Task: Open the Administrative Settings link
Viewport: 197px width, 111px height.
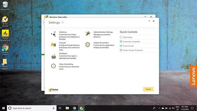Action: (x=103, y=32)
